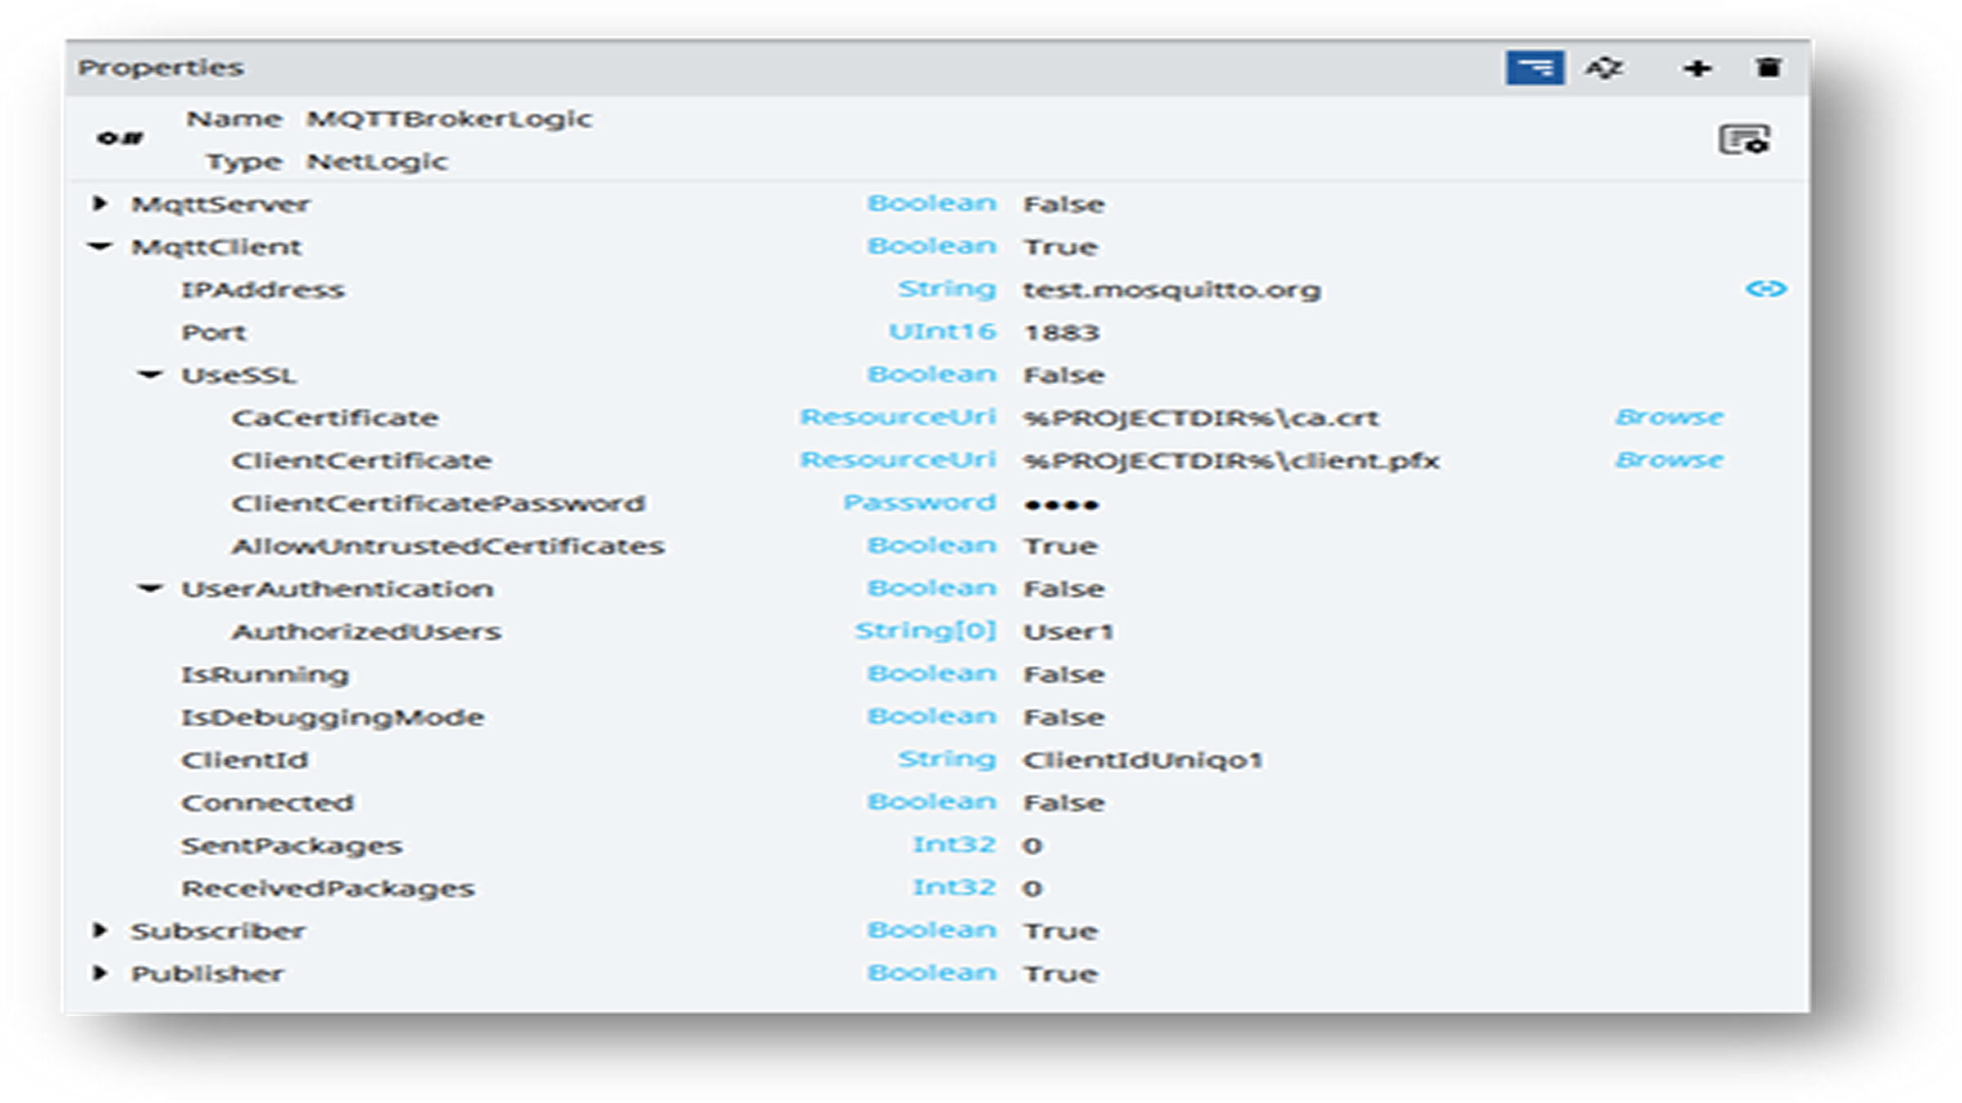Change the Password data type

coord(920,502)
